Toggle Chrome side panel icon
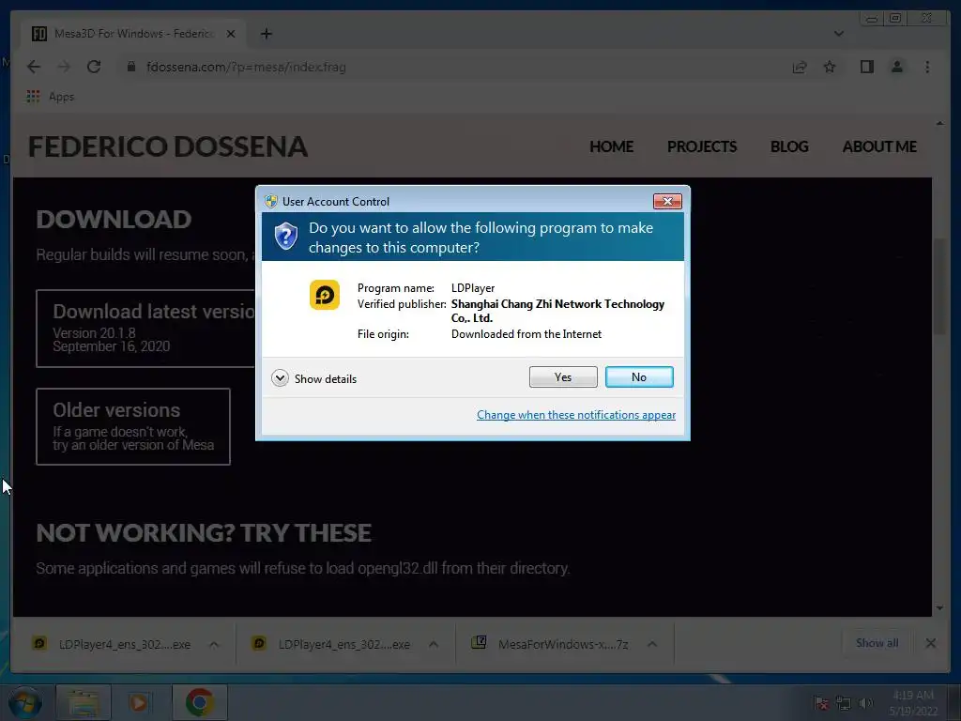 866,67
